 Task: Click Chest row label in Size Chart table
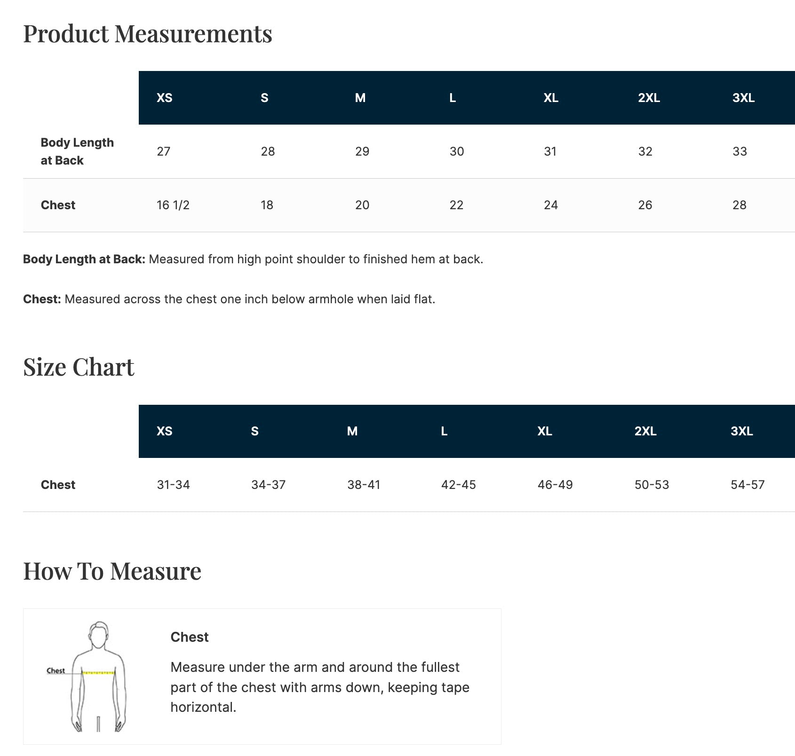58,485
